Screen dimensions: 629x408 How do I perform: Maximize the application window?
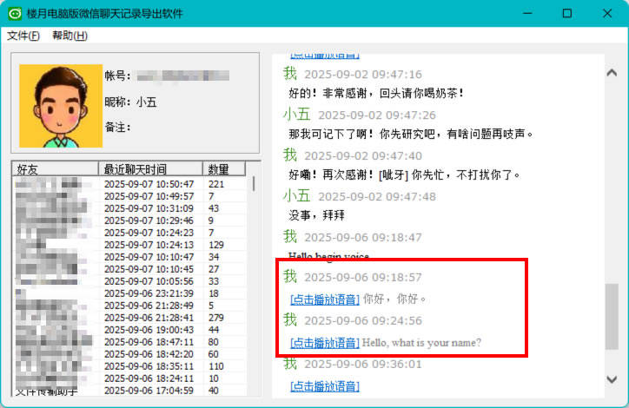(566, 14)
